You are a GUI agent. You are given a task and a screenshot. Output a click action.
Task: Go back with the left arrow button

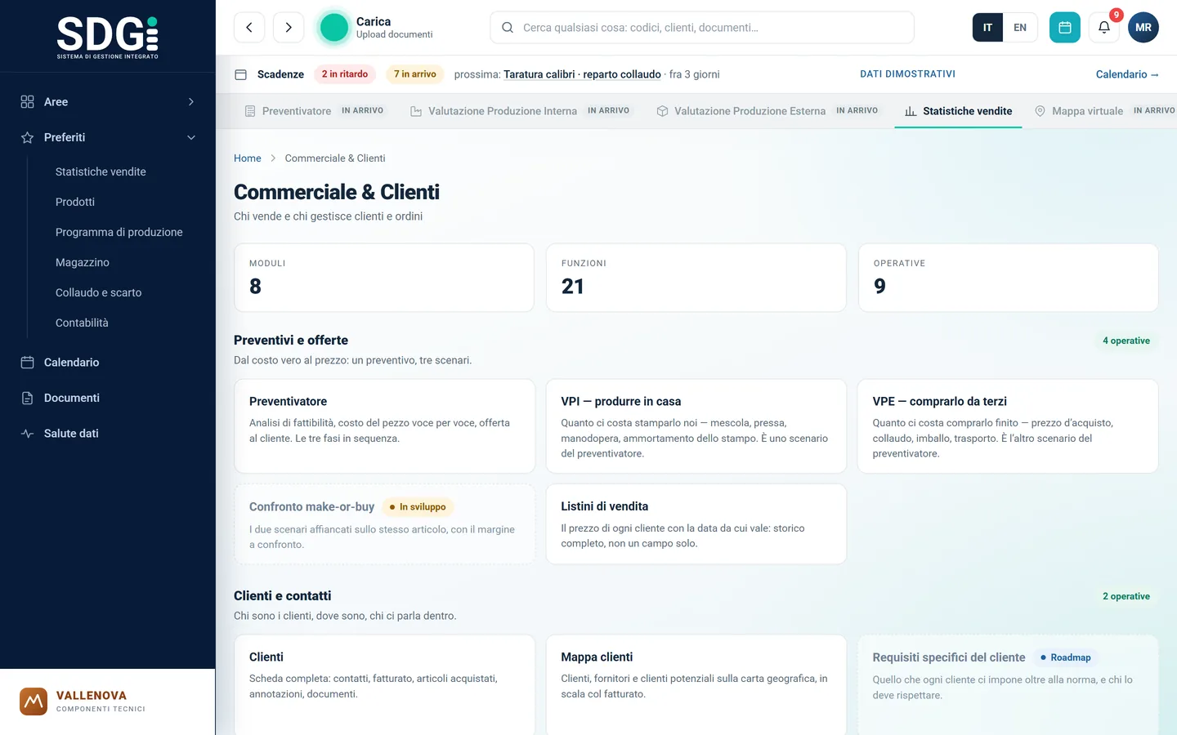tap(249, 27)
